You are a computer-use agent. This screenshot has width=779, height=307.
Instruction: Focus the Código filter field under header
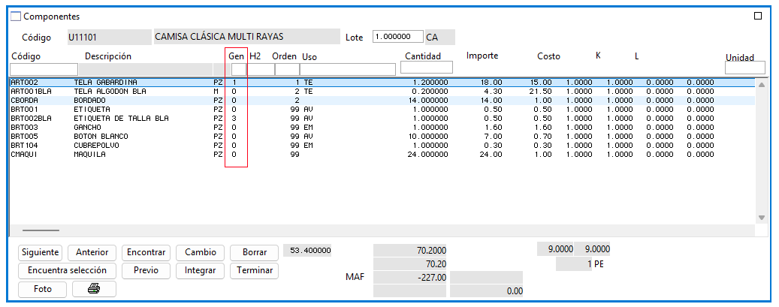coord(44,69)
